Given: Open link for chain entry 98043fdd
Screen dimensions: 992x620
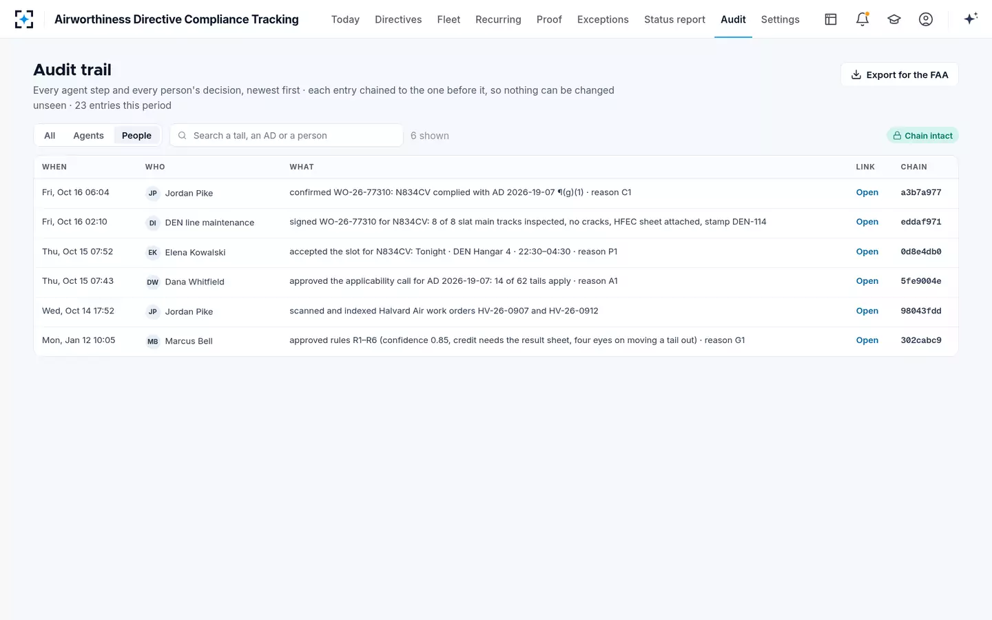Looking at the screenshot, I should pyautogui.click(x=867, y=311).
